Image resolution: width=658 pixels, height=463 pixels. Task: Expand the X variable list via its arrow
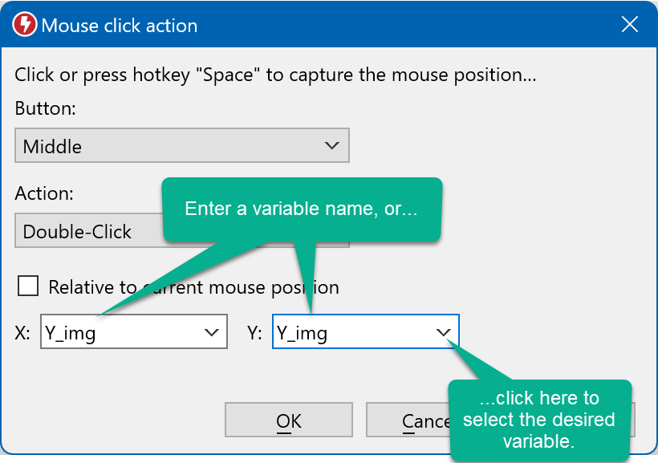[x=212, y=333]
